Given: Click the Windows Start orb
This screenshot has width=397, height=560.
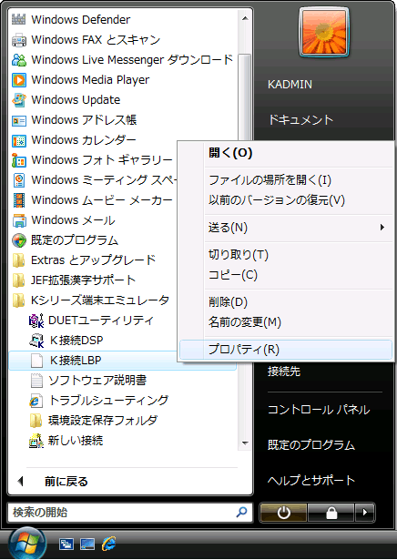Looking at the screenshot, I should (27, 544).
